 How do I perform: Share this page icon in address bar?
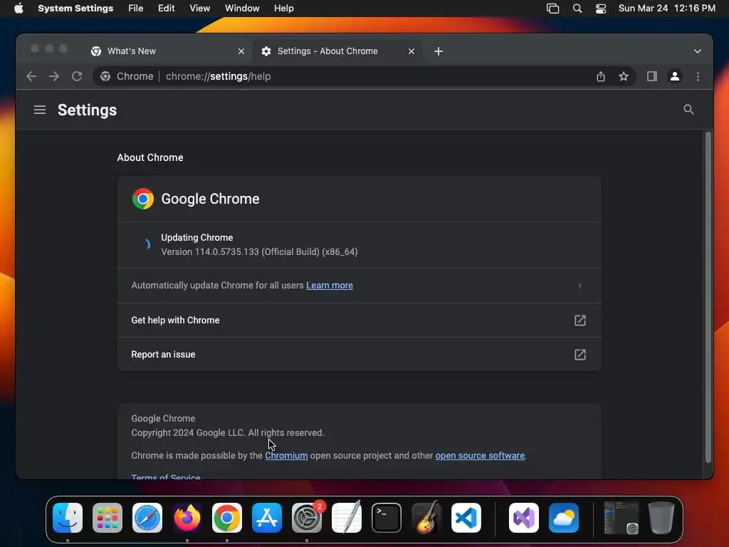(601, 76)
